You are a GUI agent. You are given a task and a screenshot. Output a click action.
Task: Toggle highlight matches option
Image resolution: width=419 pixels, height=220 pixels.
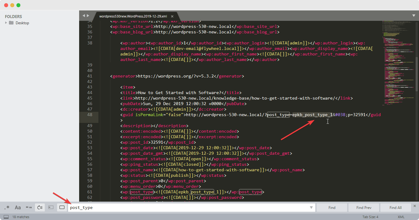(x=62, y=207)
